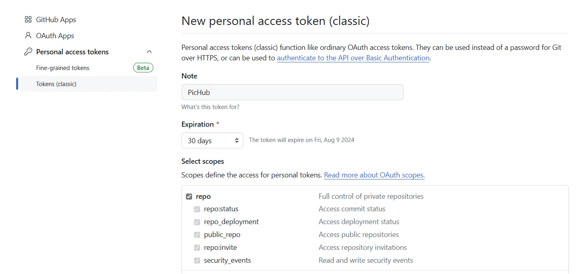Screen dimensions: 585x274
Task: Click the Note field containing PicHub
Action: point(292,92)
